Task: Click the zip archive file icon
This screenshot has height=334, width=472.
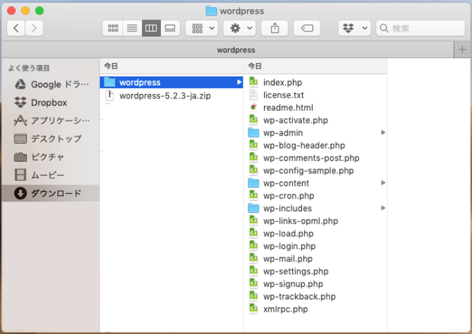Action: [x=110, y=95]
